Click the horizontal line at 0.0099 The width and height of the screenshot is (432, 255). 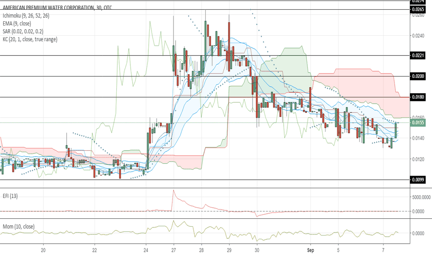[x=205, y=180]
